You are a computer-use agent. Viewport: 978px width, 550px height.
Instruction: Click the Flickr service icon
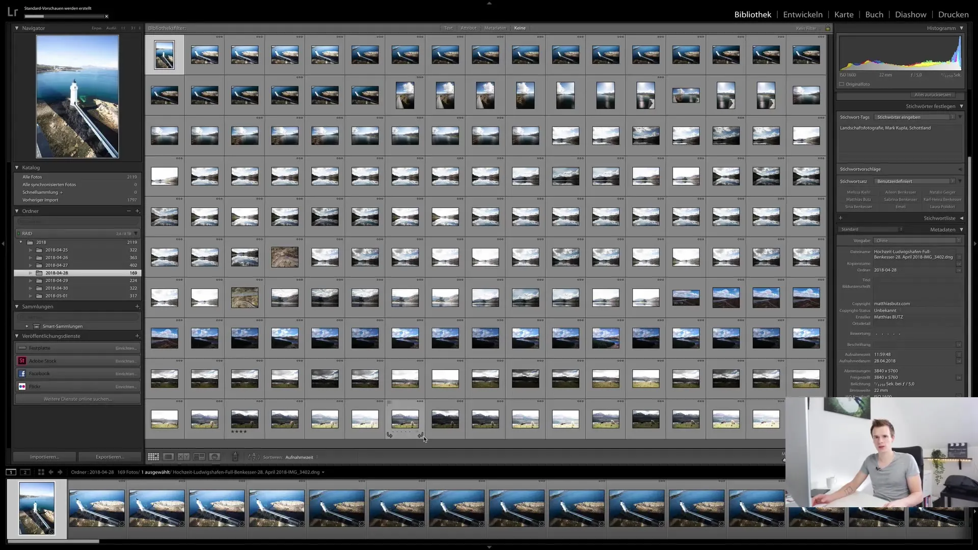pos(22,387)
